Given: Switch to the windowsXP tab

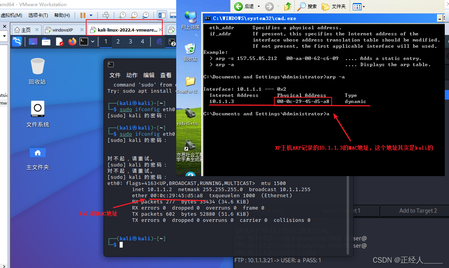Looking at the screenshot, I should 59,30.
